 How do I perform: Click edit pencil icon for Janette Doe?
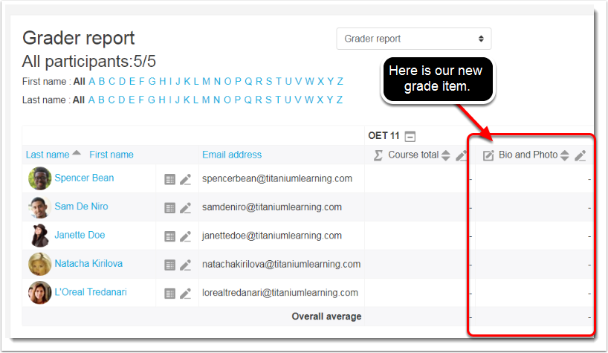pos(185,236)
